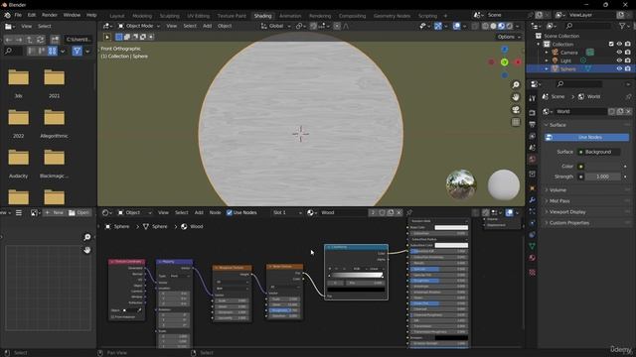This screenshot has width=636, height=357.
Task: Select solid viewport shading mode
Action: 493,26
